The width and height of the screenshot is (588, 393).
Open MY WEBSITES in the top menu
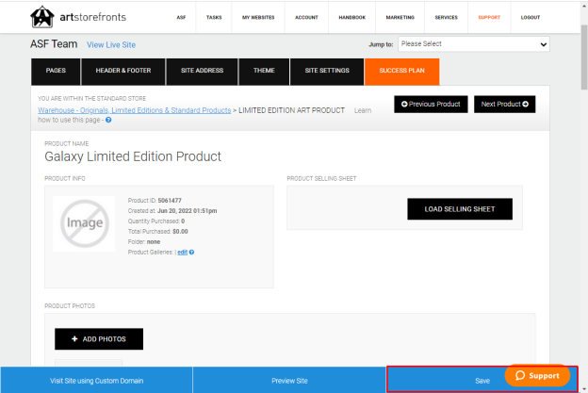tap(258, 17)
